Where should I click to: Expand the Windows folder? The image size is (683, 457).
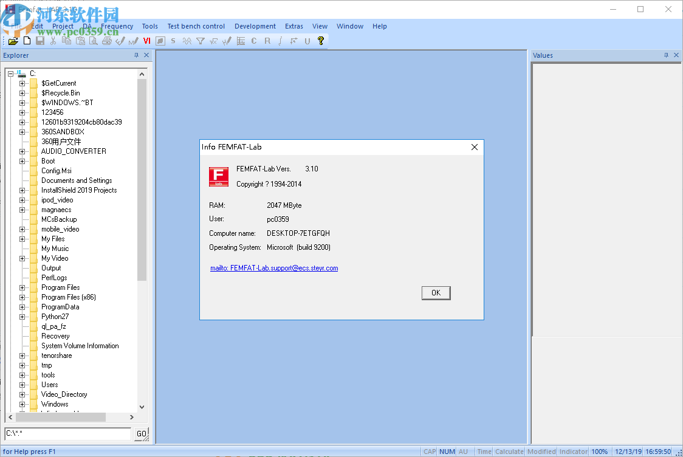click(22, 404)
